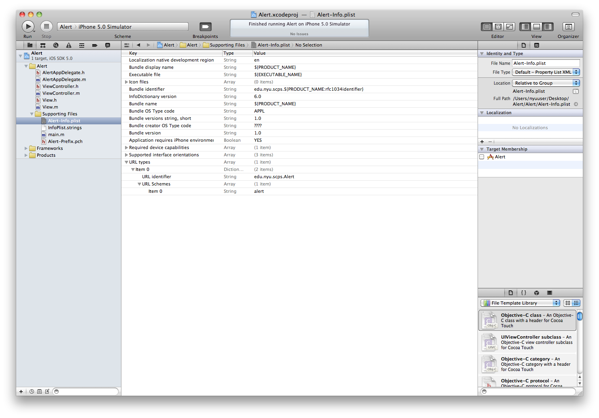Screen dimensions: 599x418
Task: Switch library to icon grid view
Action: tap(568, 303)
